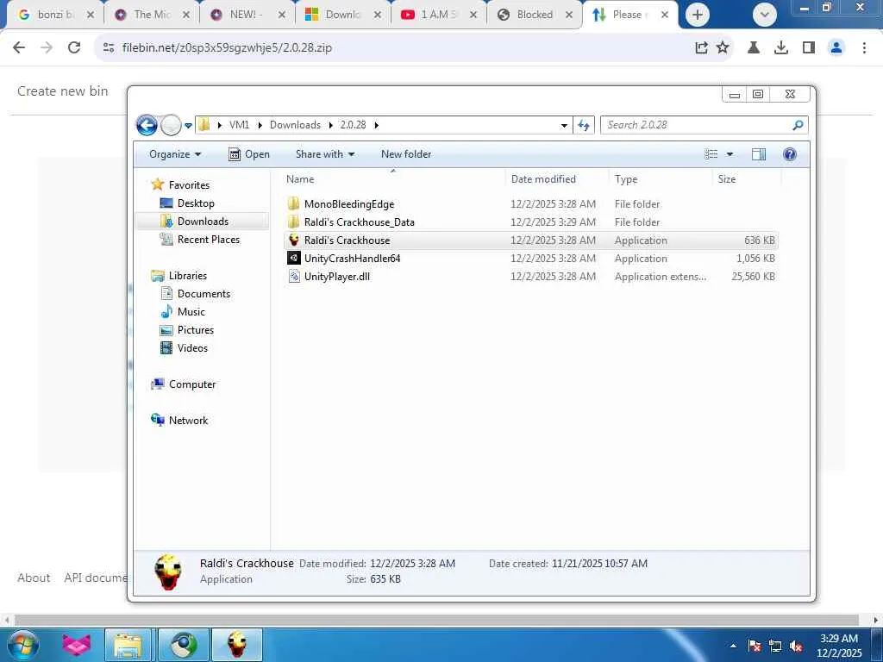Open the Organize menu
883x662 pixels.
click(x=175, y=154)
